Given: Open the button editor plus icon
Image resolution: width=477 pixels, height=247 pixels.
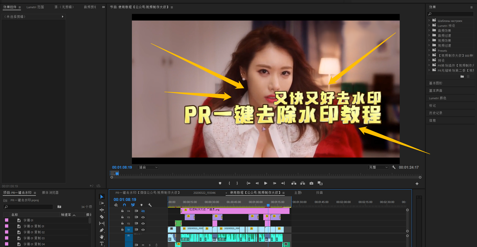Looking at the screenshot, I should pos(417,184).
